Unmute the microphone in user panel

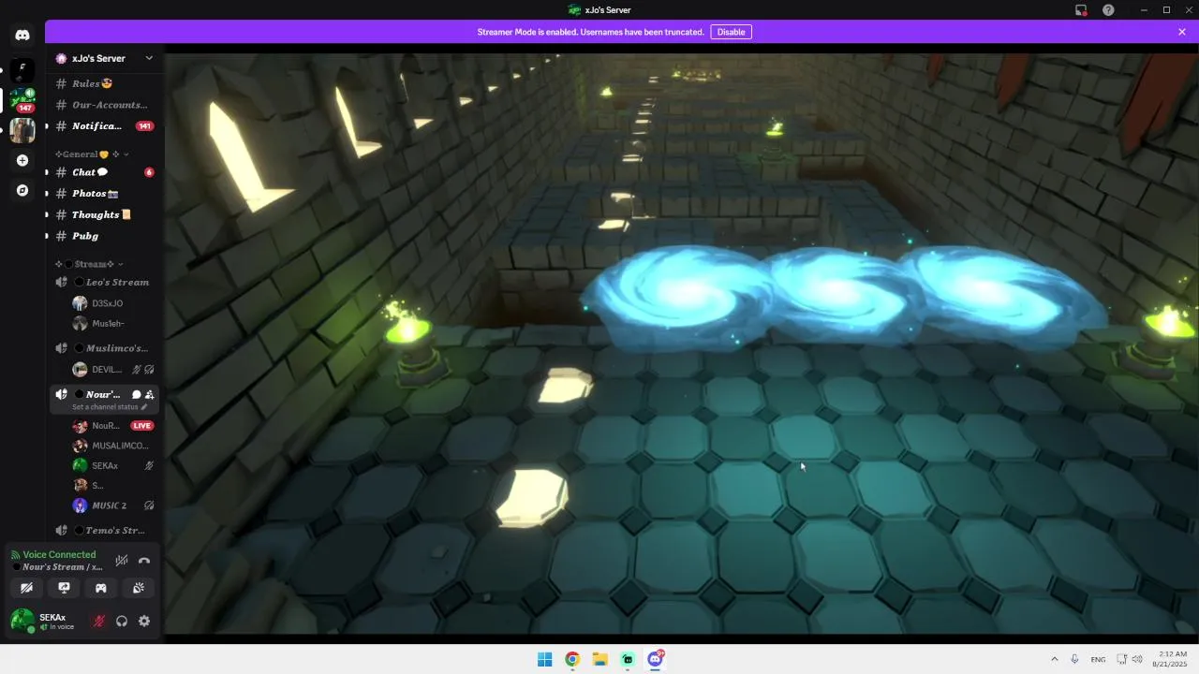[98, 621]
